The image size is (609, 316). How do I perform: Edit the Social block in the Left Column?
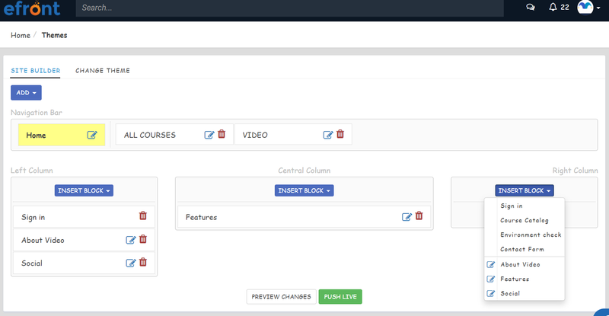click(130, 263)
